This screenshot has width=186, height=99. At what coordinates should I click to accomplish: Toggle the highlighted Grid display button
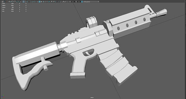[x=23, y=2]
